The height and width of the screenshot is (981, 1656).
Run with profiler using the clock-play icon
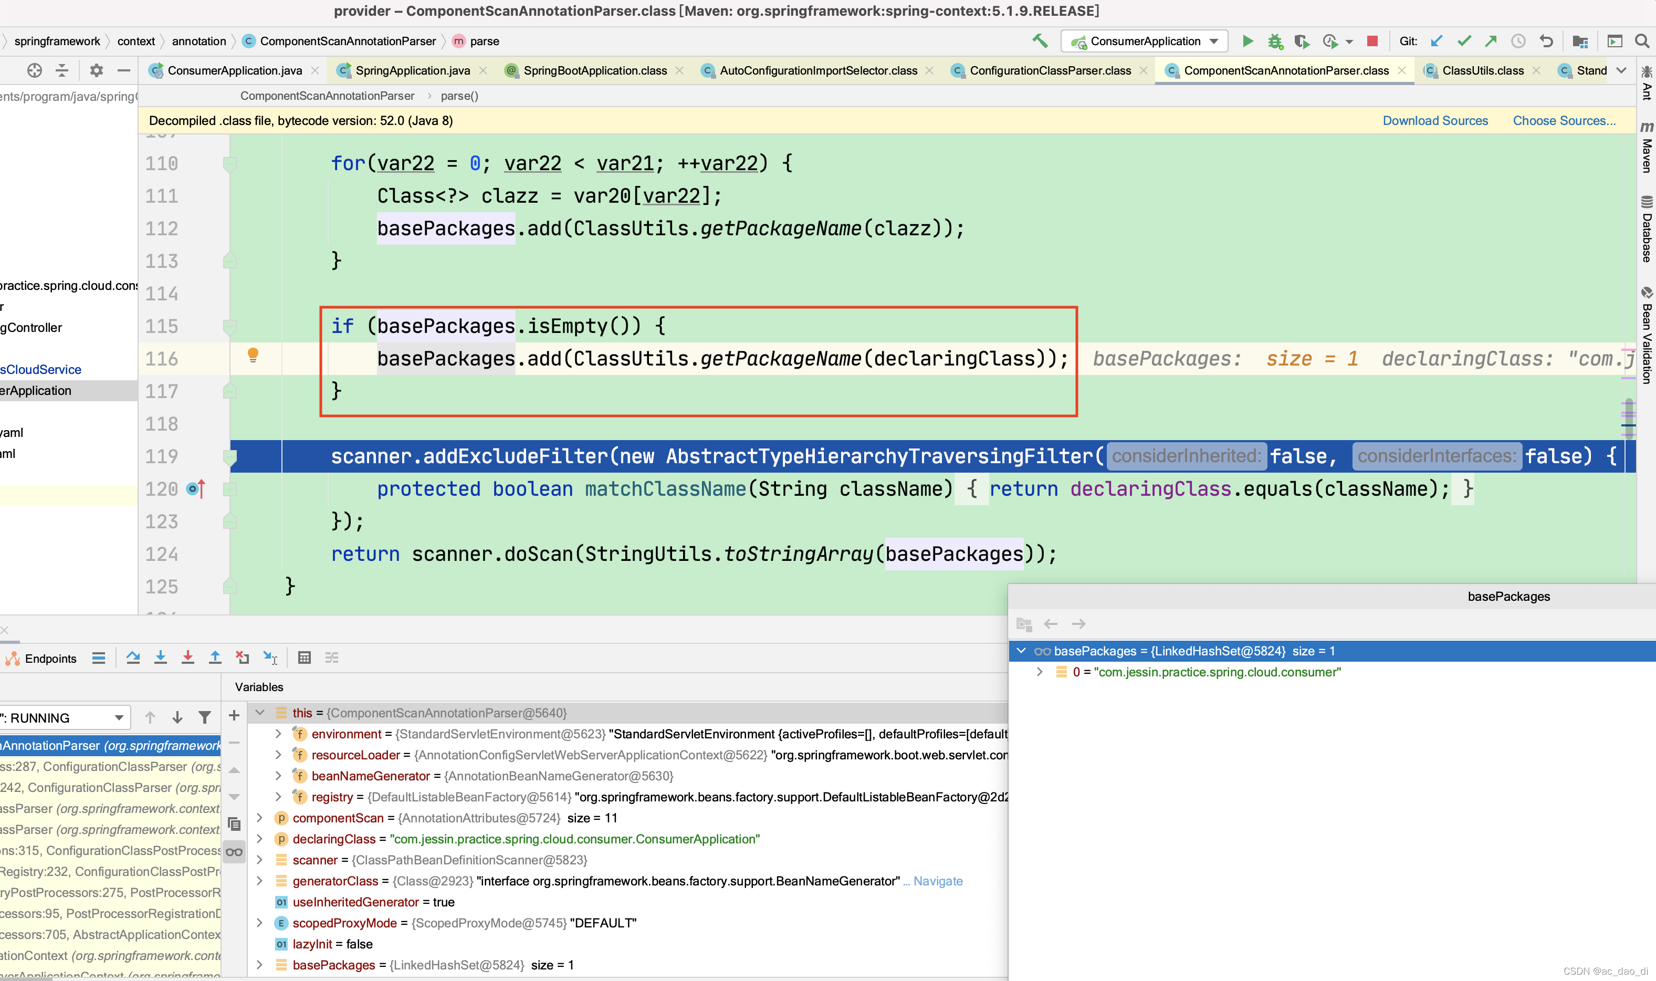pyautogui.click(x=1329, y=41)
